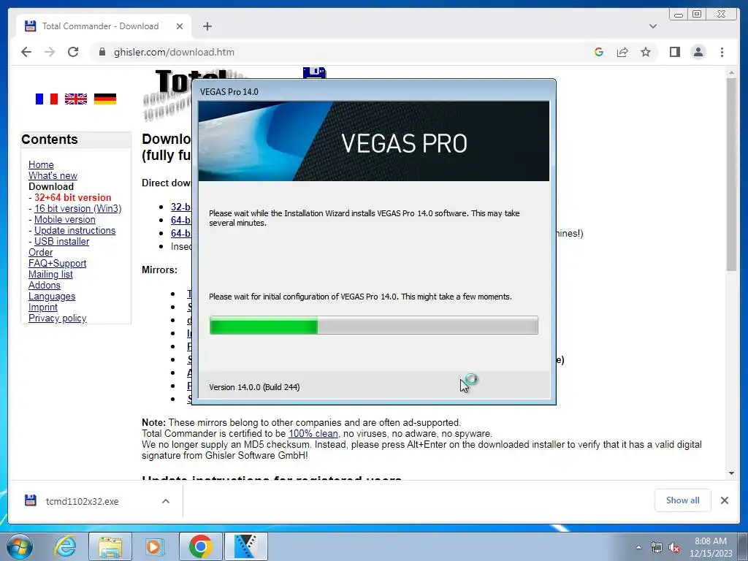The width and height of the screenshot is (748, 561).
Task: Click the muted volume tray icon
Action: coord(674,548)
